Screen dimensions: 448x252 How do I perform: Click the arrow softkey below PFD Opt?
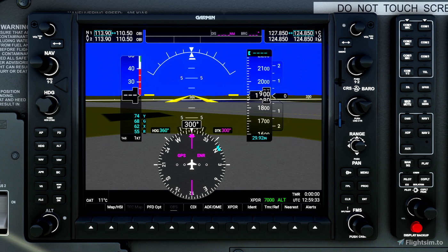pos(152,227)
